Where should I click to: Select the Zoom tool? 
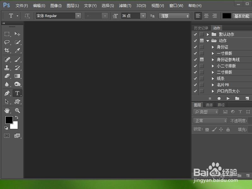pos(17,111)
